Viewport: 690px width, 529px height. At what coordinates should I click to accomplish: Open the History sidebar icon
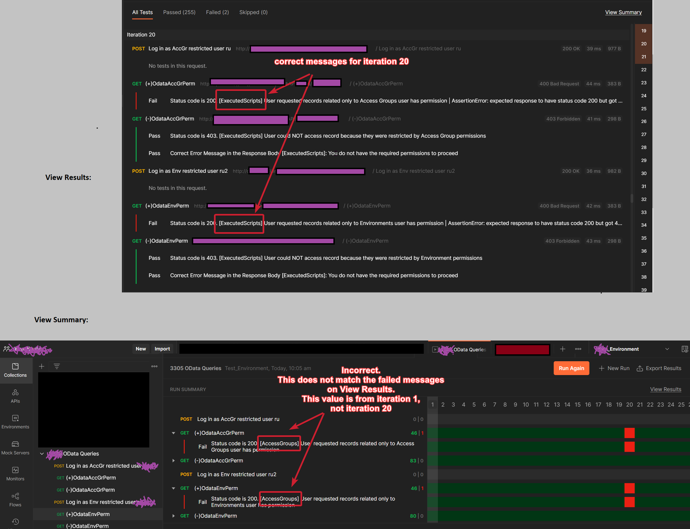(x=15, y=522)
